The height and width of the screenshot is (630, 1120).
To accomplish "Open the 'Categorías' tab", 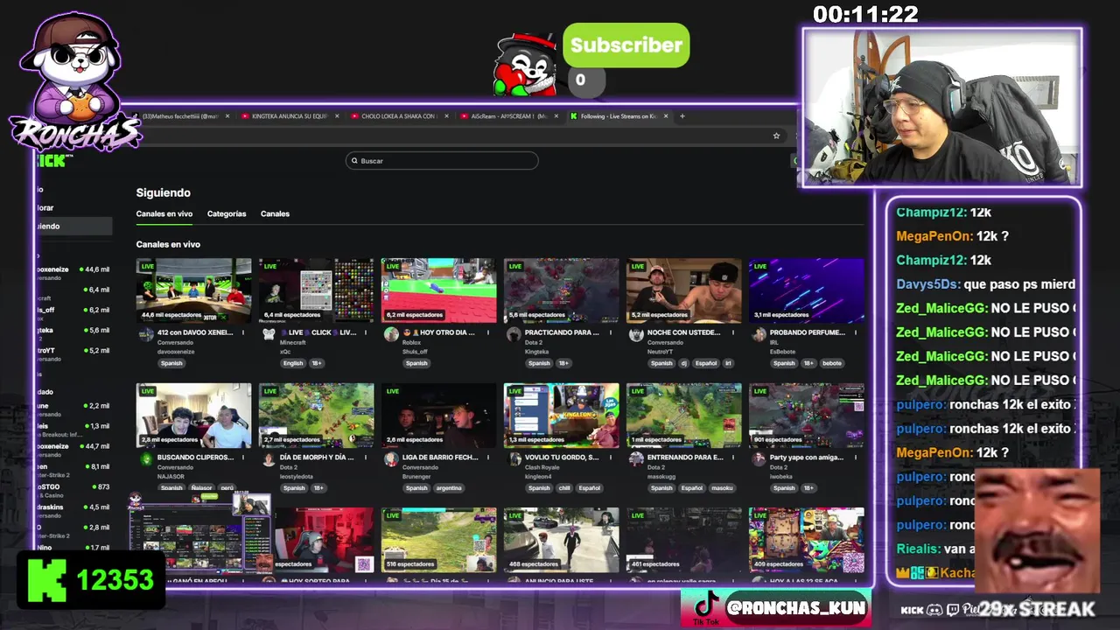I will coord(227,213).
